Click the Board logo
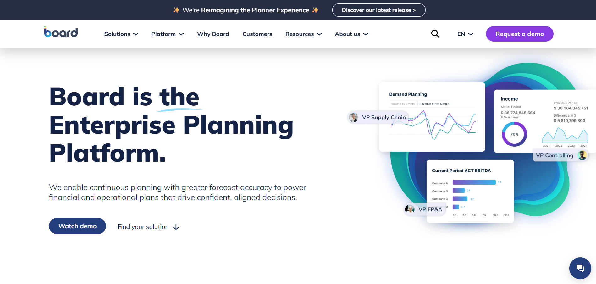596x284 pixels. point(61,33)
